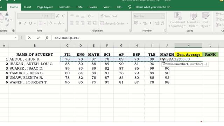Open the font name dropdown

42,16
